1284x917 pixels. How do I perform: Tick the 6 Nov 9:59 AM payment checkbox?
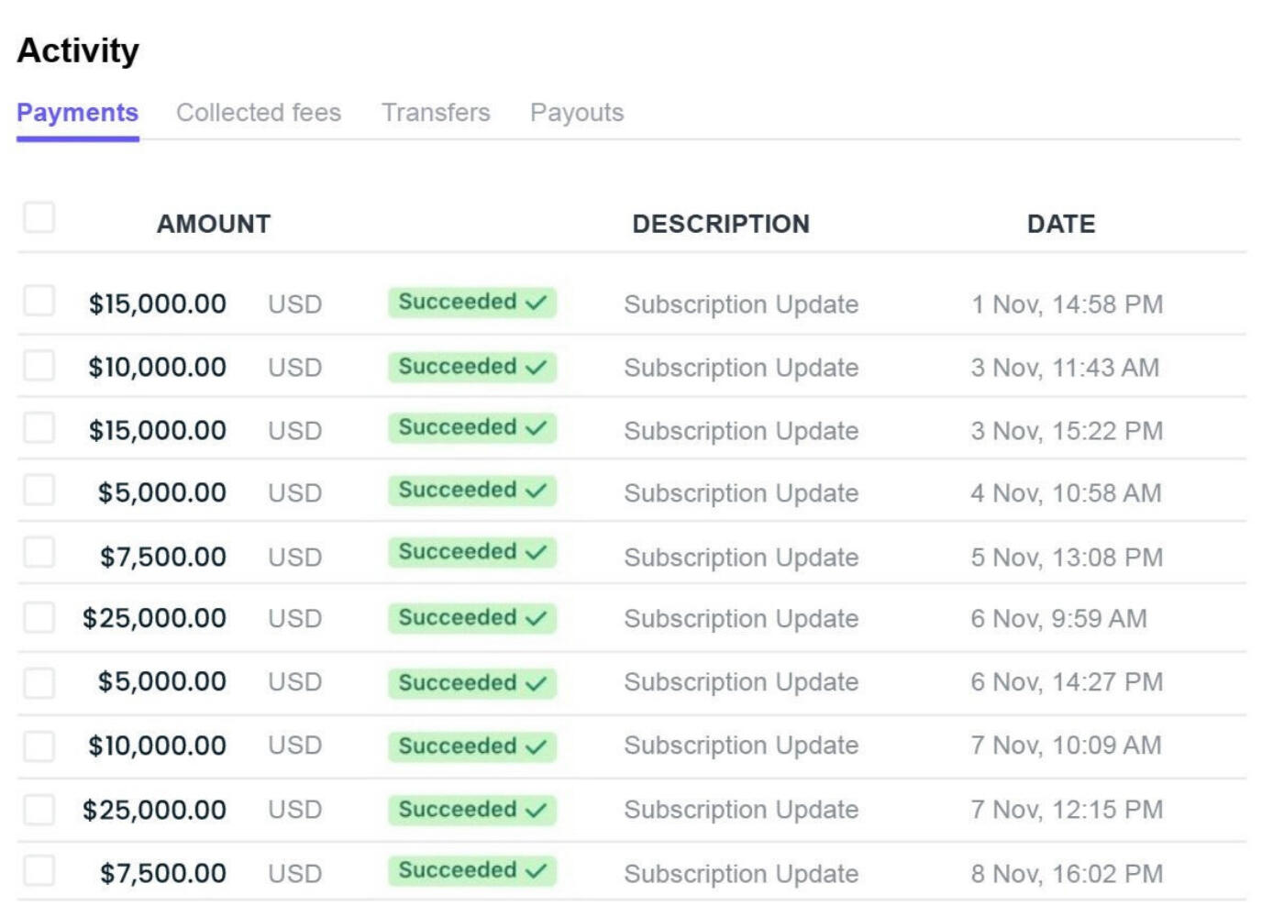[x=39, y=617]
